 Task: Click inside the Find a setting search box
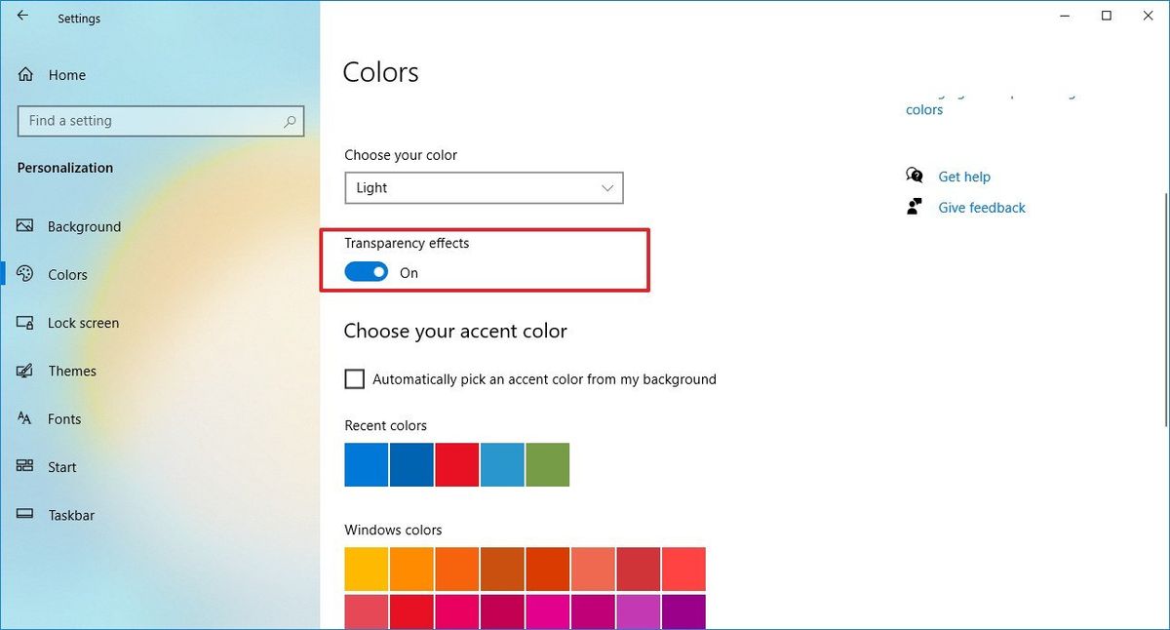point(156,121)
